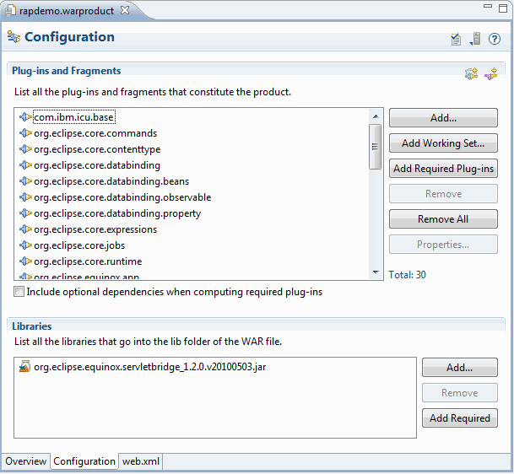Click Add Required libraries button

click(x=460, y=418)
